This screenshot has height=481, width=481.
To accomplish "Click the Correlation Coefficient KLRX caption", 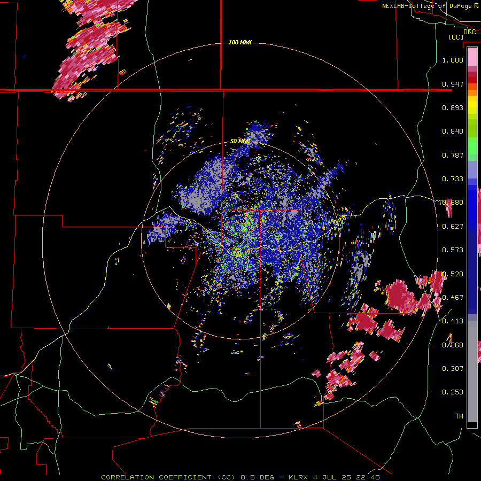I will (241, 477).
